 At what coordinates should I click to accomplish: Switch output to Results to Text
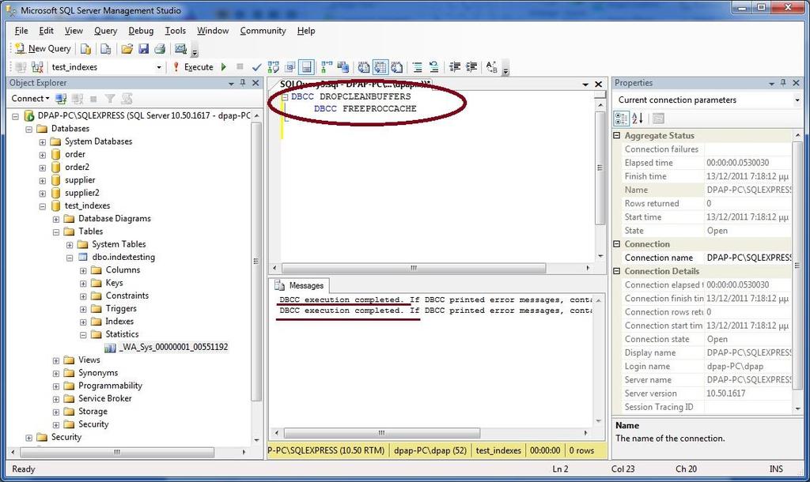[x=364, y=67]
